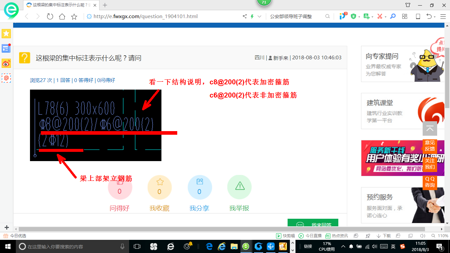Viewport: 450px width, 253px height.
Task: Open the Windows Start menu
Action: tap(7, 246)
